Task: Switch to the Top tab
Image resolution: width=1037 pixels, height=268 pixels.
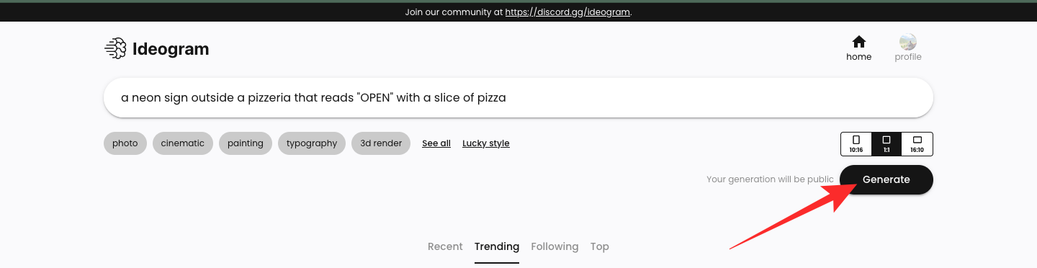Action: [x=600, y=246]
